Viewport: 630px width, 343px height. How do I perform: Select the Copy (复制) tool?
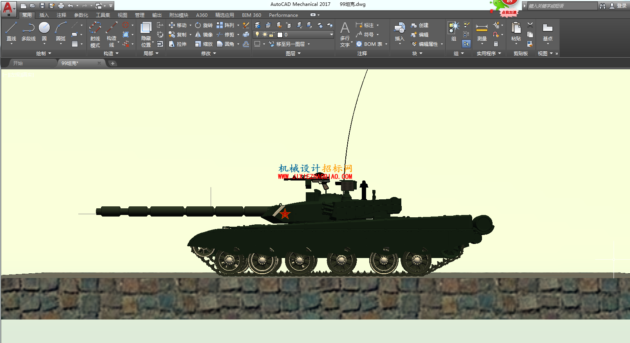[177, 34]
